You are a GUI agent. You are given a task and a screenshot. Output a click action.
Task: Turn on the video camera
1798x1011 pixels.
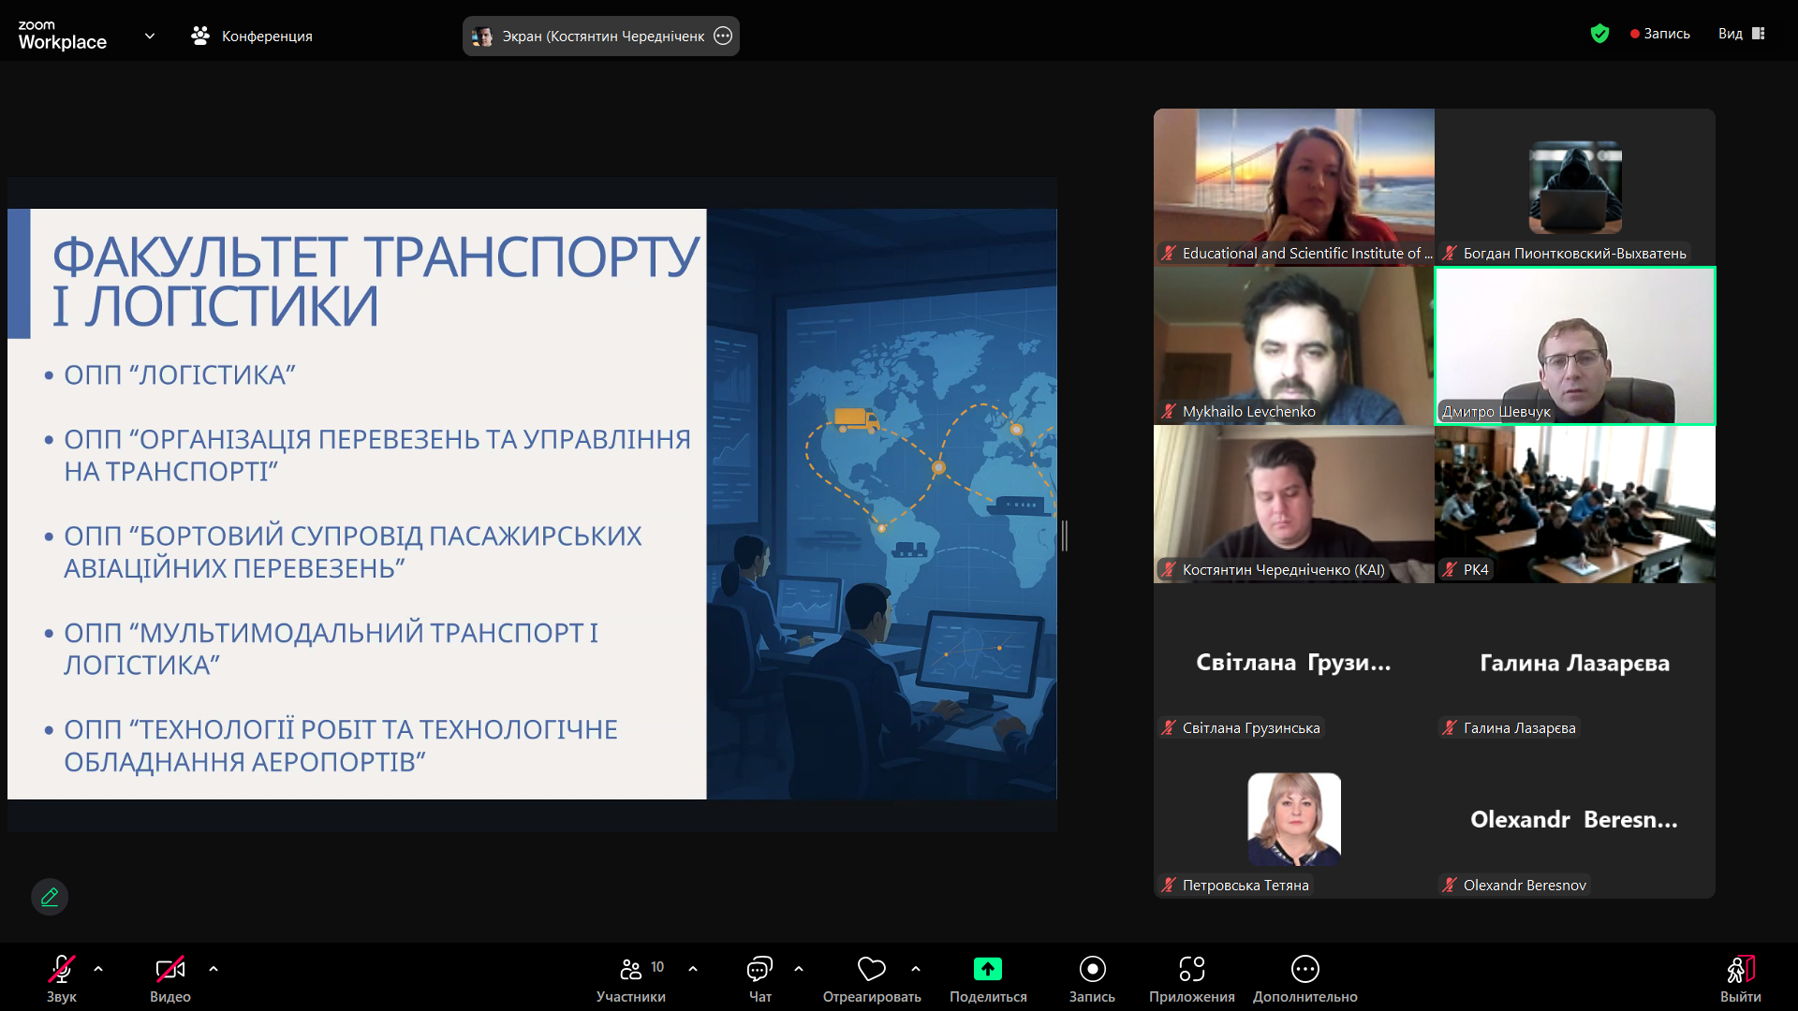point(169,970)
